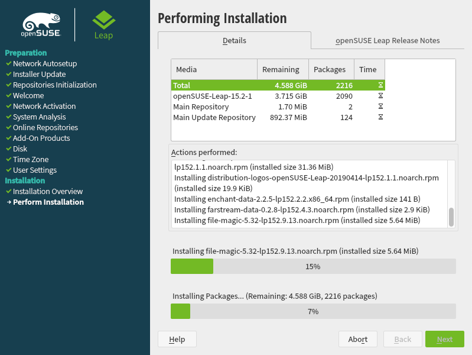Viewport: 472px width, 355px height.
Task: Click the Performing Installation title
Action: pyautogui.click(x=222, y=18)
